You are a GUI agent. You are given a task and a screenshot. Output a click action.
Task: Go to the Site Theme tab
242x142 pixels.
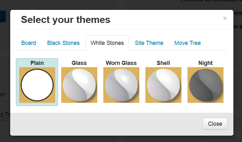tap(149, 43)
